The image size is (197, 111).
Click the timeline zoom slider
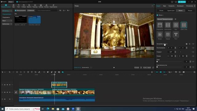187,72
